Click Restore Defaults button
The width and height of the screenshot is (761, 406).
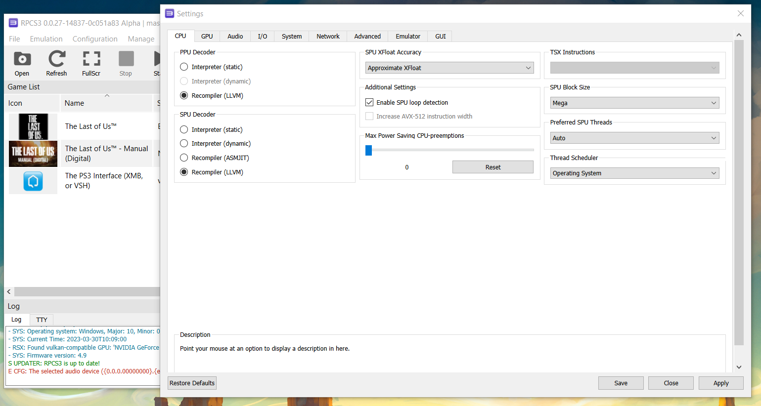[x=192, y=383]
